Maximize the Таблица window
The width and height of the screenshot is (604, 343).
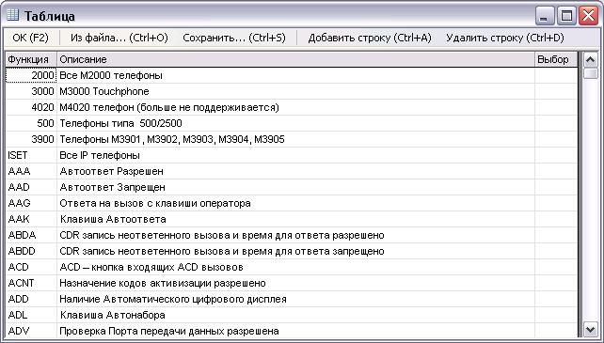tap(566, 16)
